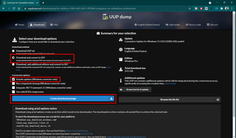
Task: Open the FAQ nav item
Action: 54,25
